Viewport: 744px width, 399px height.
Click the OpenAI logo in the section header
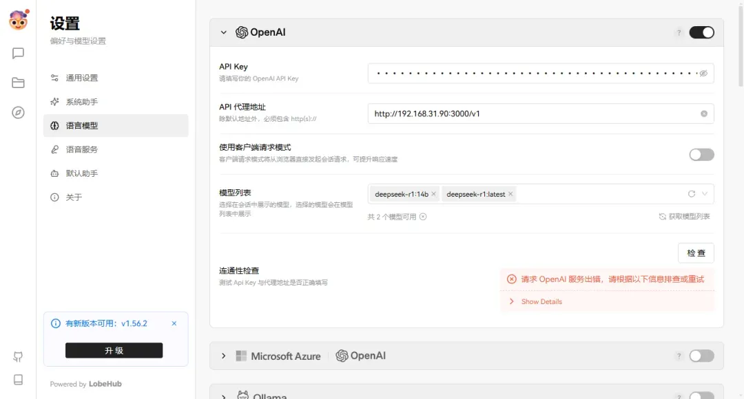pos(242,32)
